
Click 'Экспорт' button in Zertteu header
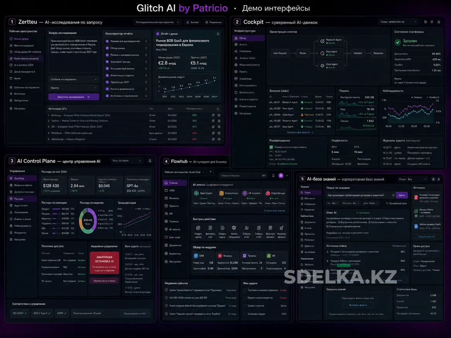[192, 22]
